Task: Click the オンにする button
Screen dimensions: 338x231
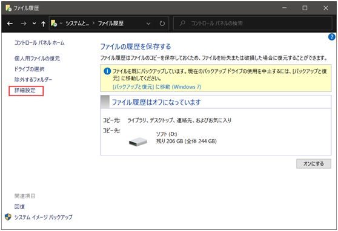Action: point(313,164)
